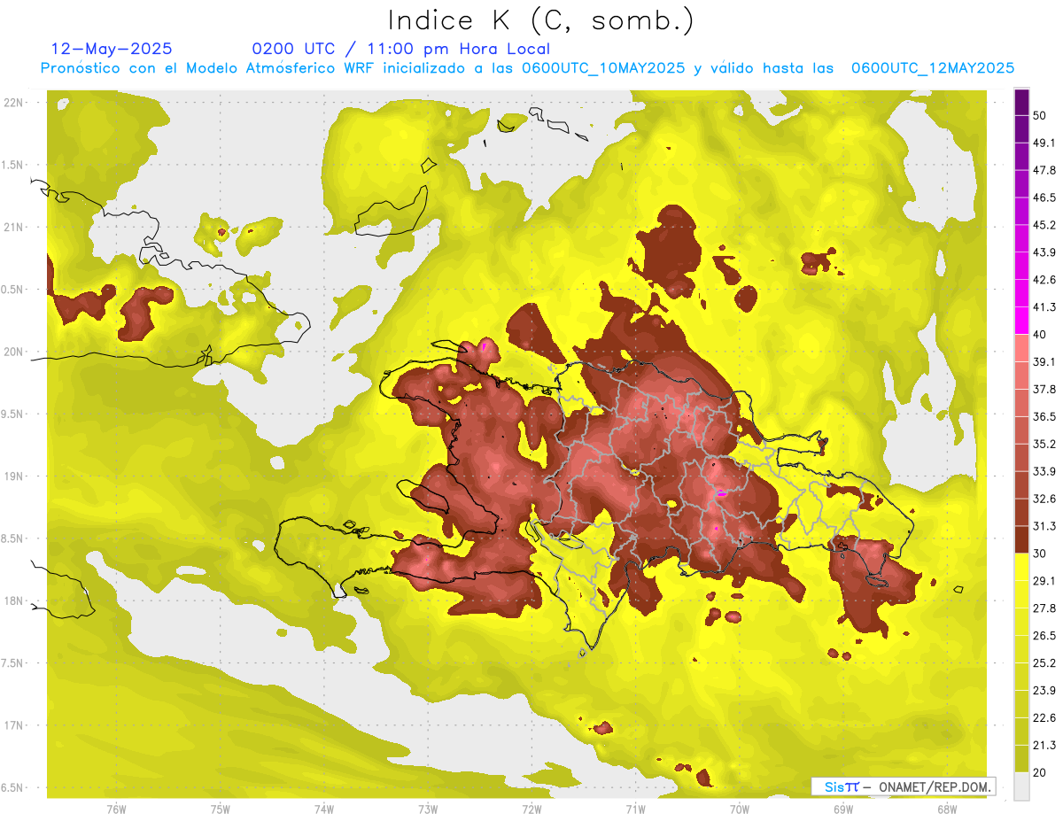The height and width of the screenshot is (821, 1063).
Task: Click the magenta legend swatch between 40 and 41.3
Action: pos(1022,321)
